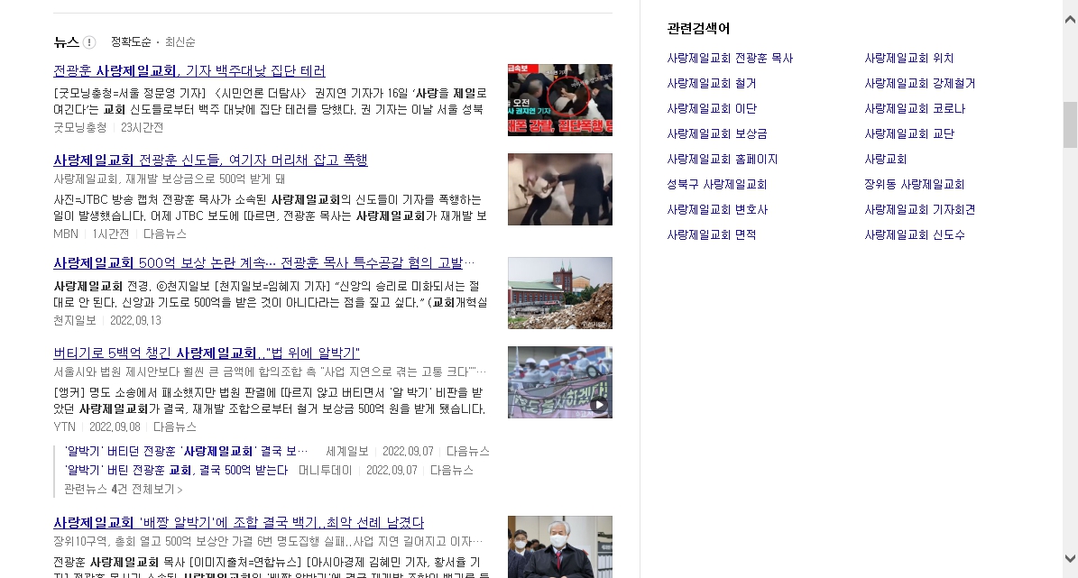Click 다음뉴스 link beside 머니투데이
The width and height of the screenshot is (1078, 578).
[452, 471]
